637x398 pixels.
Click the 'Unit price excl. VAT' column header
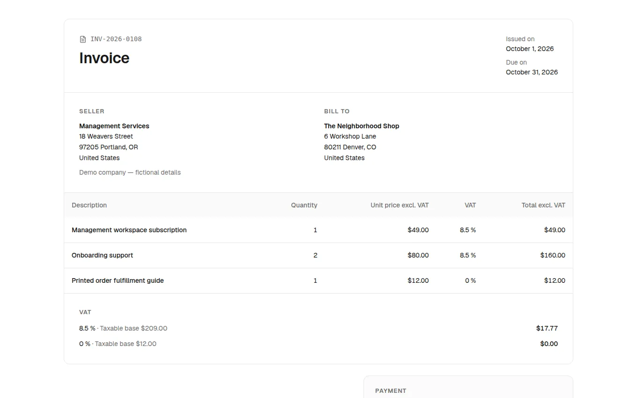400,205
